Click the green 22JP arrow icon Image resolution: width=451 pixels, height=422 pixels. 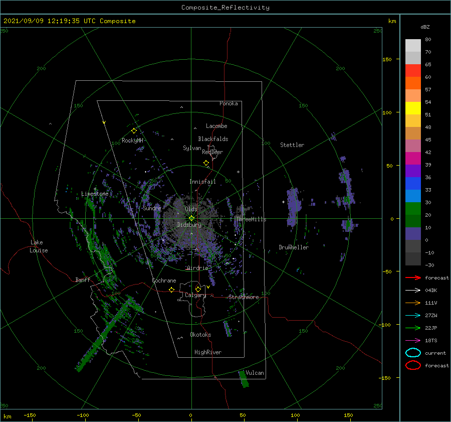click(413, 328)
